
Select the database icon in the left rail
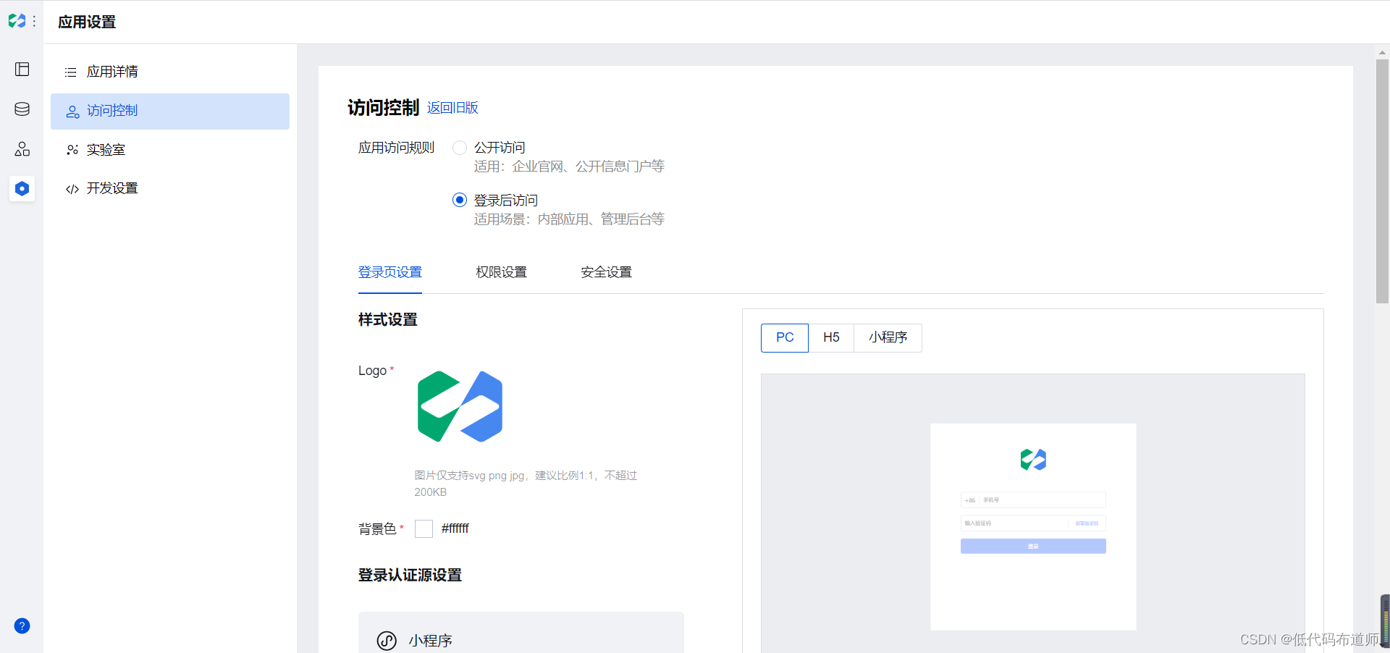click(22, 109)
